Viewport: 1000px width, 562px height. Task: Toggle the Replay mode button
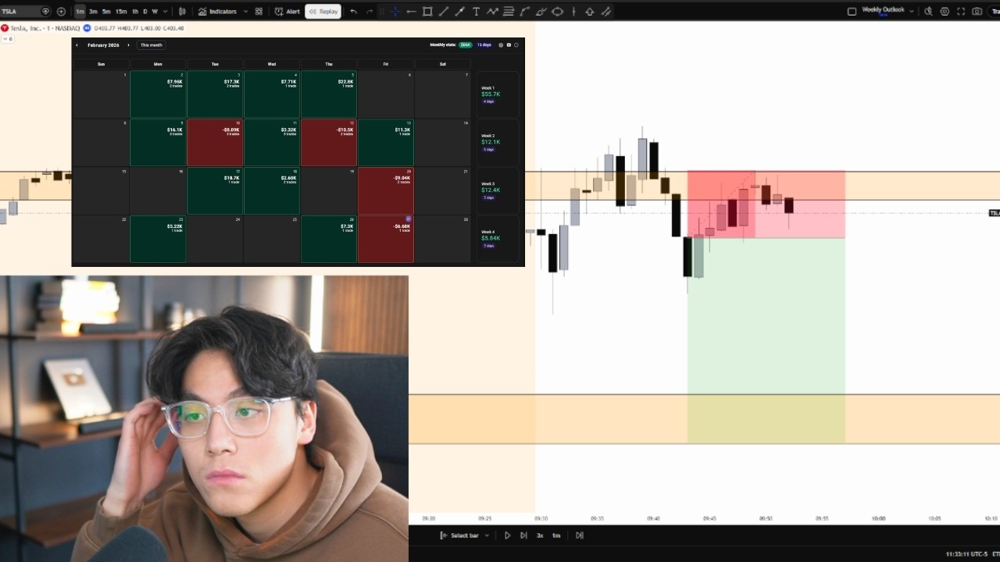[x=323, y=12]
